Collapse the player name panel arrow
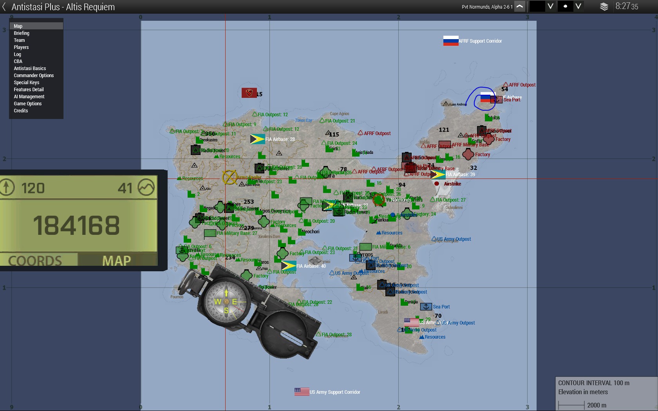This screenshot has width=658, height=411. pos(520,7)
